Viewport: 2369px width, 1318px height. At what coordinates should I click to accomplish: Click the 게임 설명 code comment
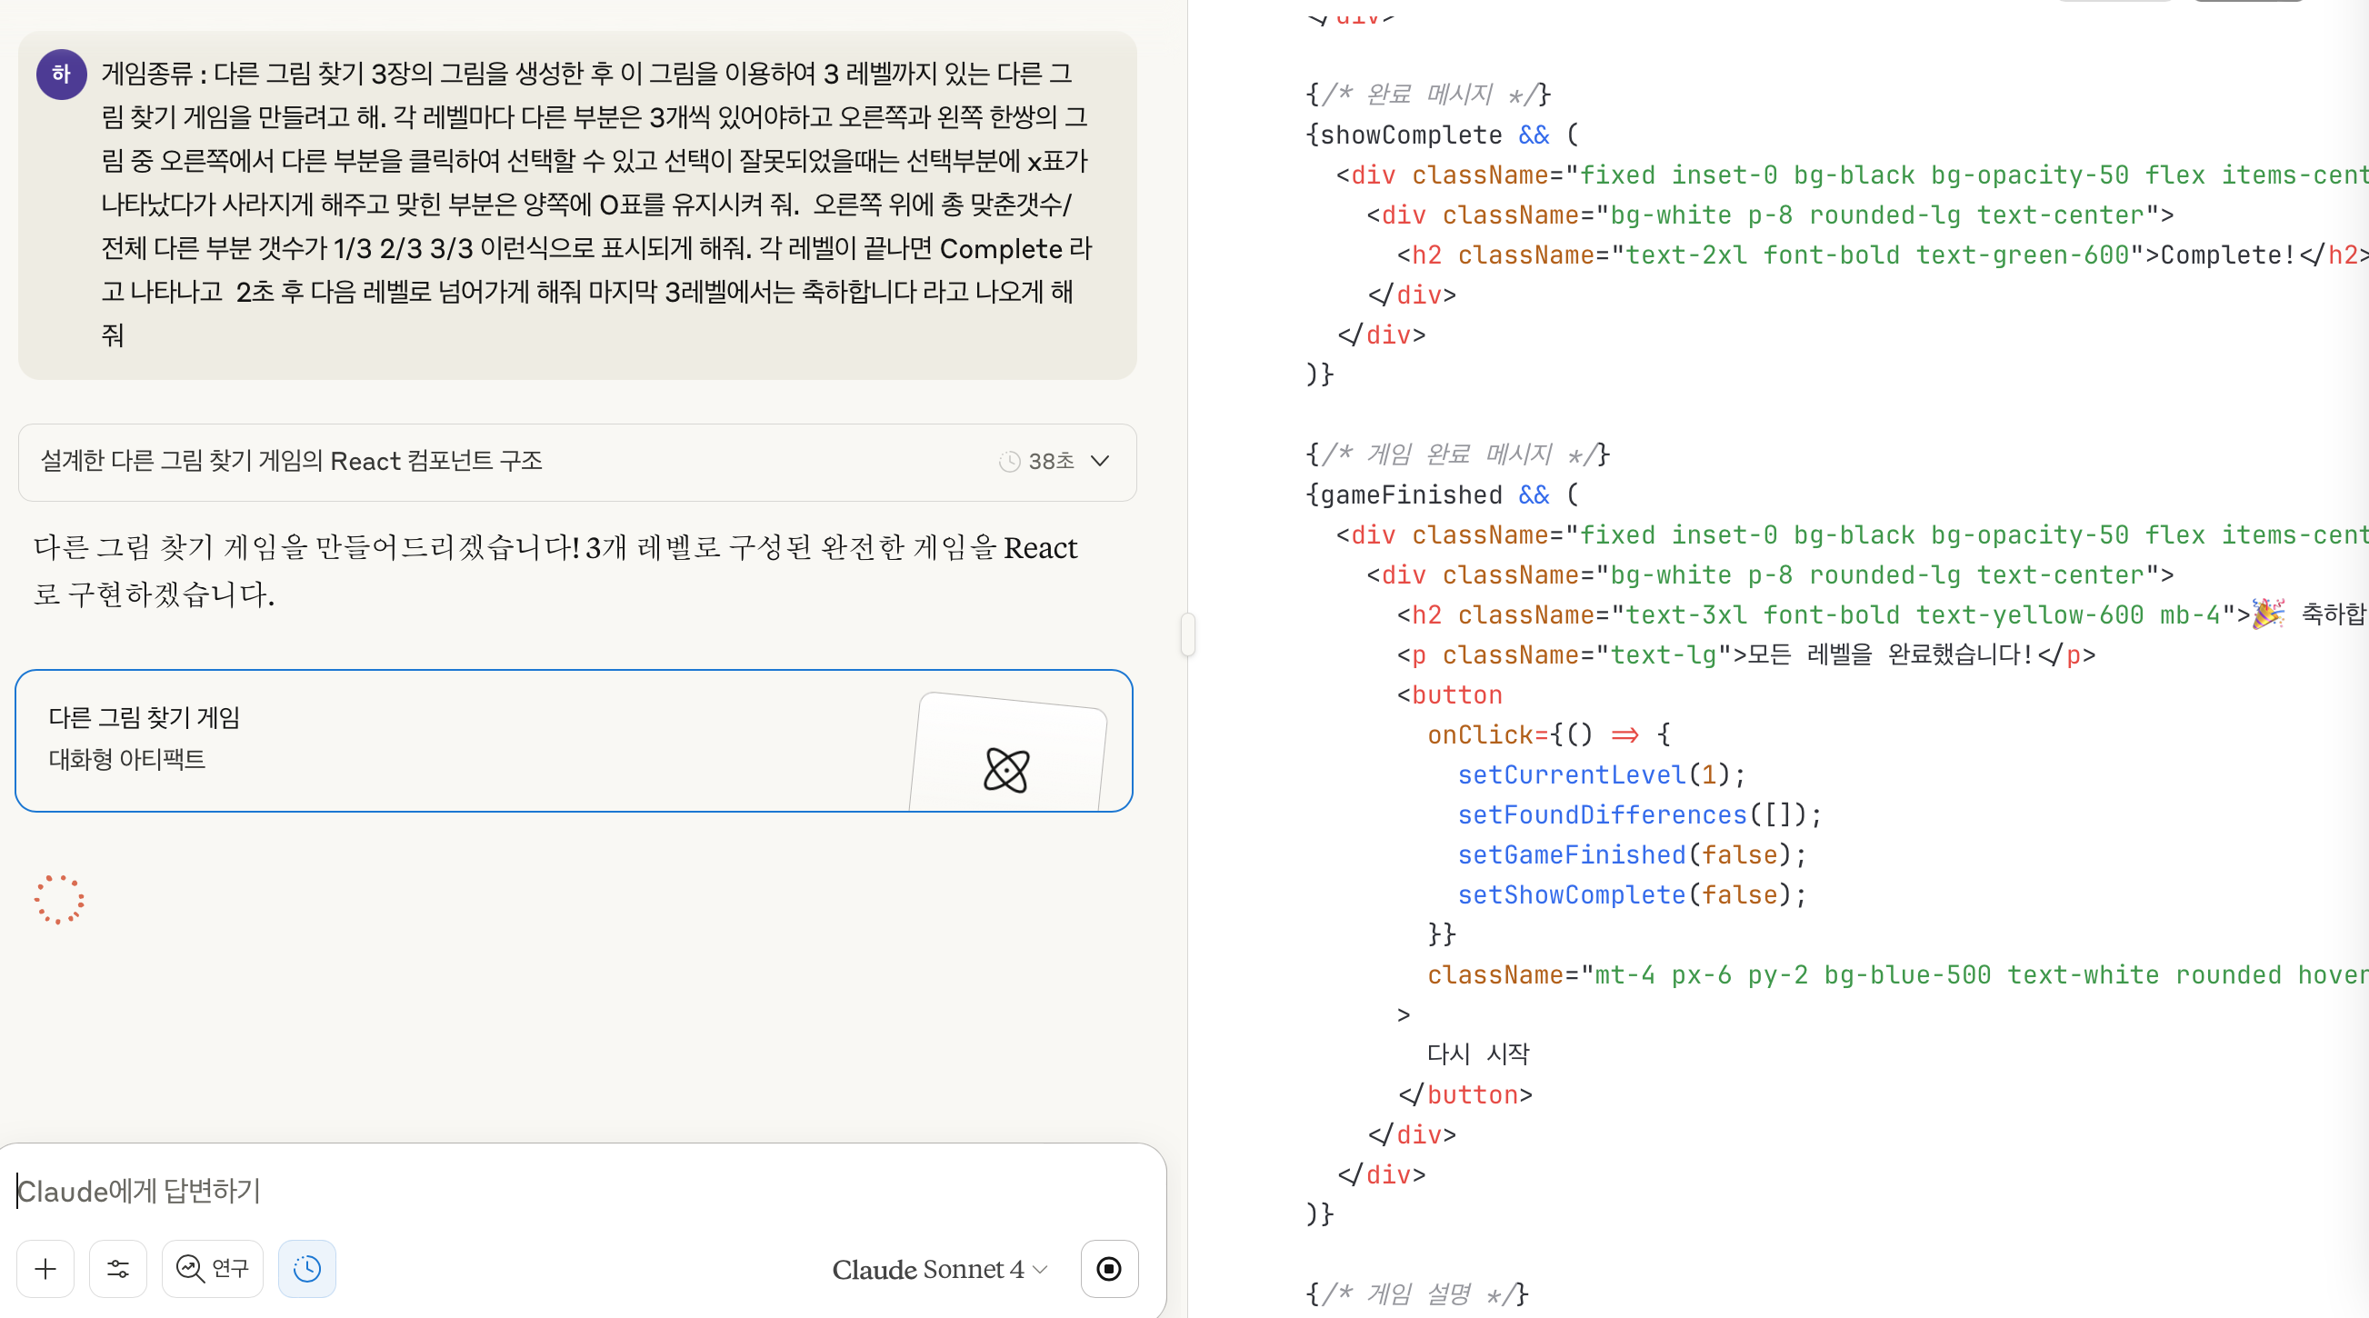(1417, 1294)
